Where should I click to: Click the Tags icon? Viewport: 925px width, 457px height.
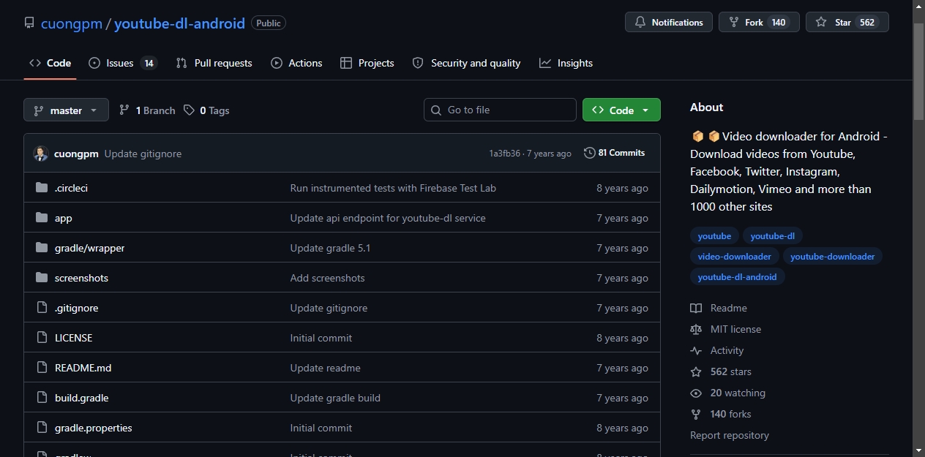point(190,110)
